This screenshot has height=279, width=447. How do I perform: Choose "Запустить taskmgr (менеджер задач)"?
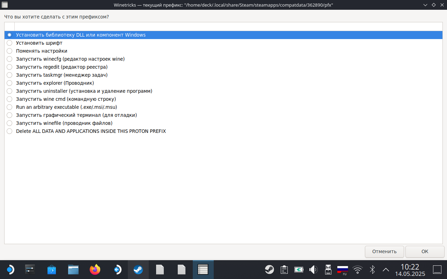click(223, 75)
